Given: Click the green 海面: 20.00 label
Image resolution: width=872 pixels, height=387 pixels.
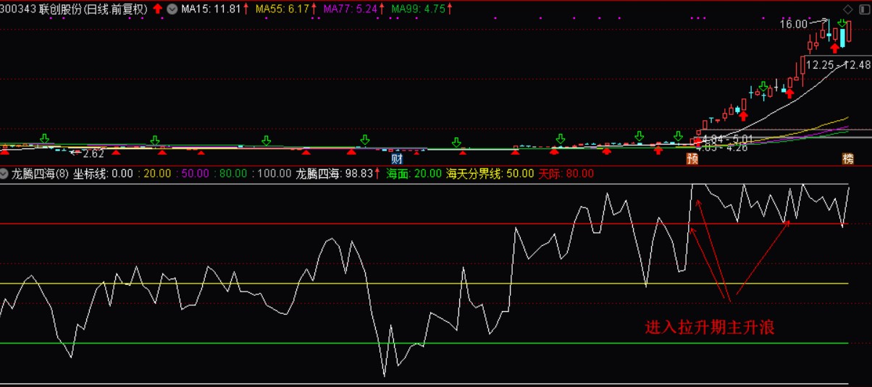Looking at the screenshot, I should click(414, 174).
